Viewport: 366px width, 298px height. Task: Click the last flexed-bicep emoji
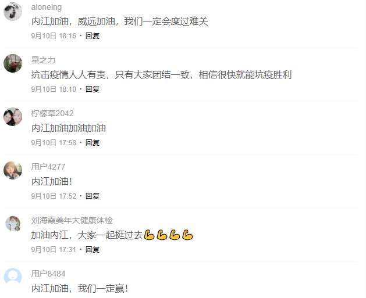(187, 235)
